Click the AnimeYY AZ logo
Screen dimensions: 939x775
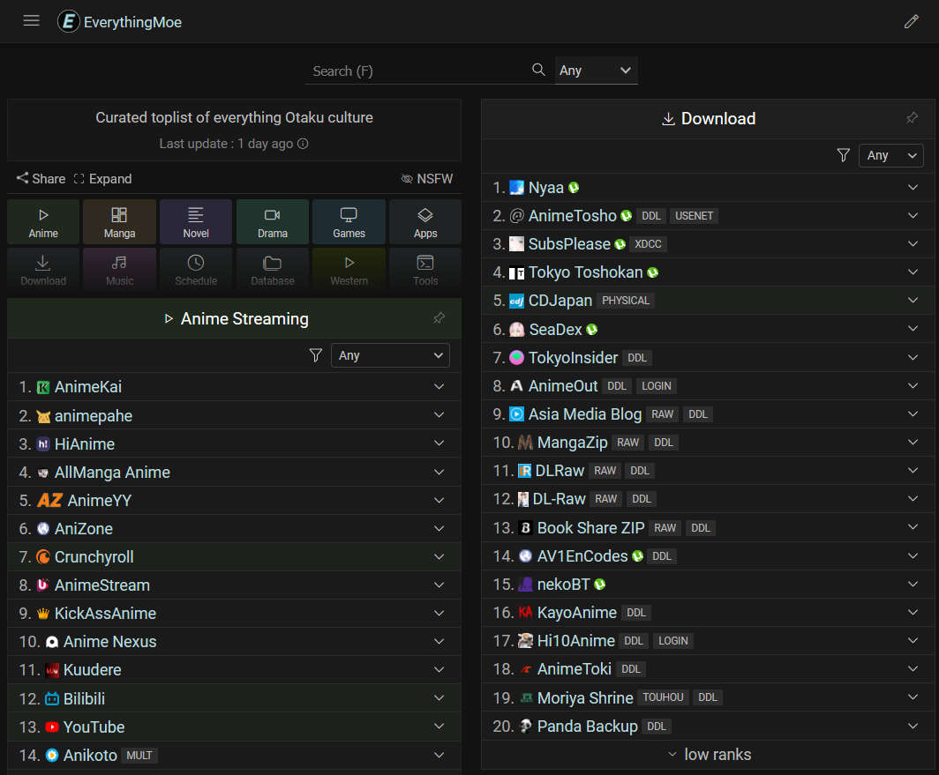49,500
